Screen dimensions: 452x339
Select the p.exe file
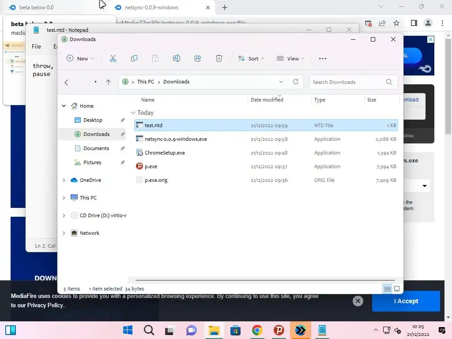point(266,166)
